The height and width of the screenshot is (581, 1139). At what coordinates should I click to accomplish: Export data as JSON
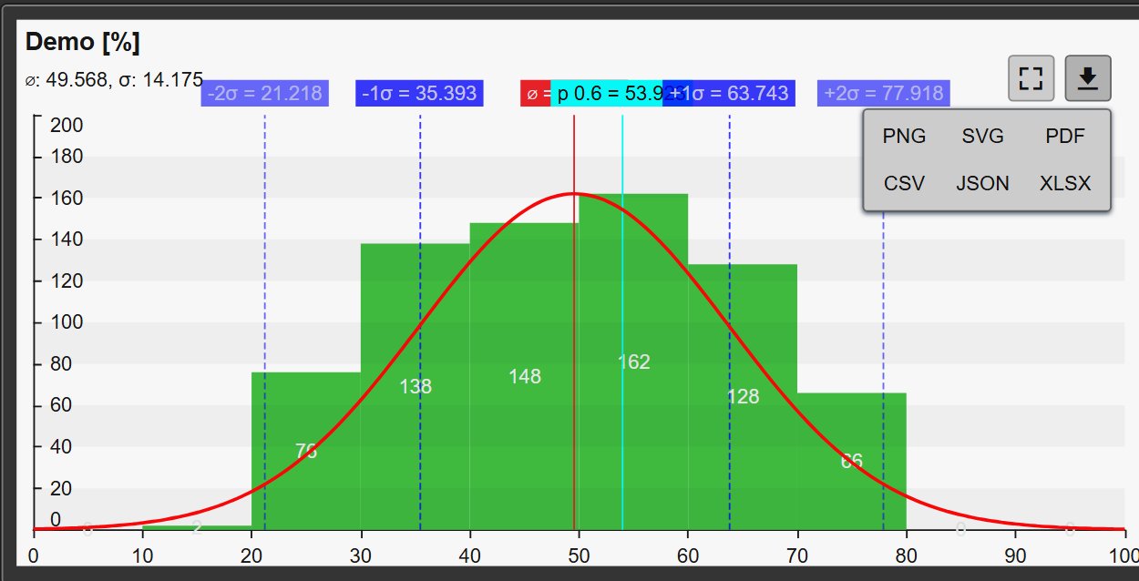[983, 183]
